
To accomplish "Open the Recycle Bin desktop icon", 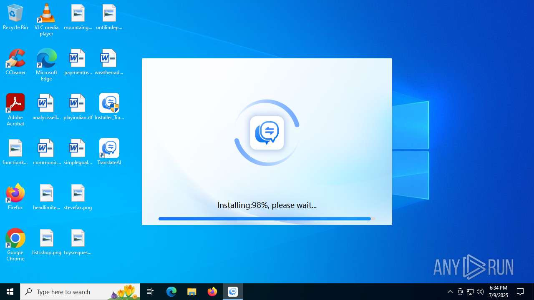I will pos(15,17).
